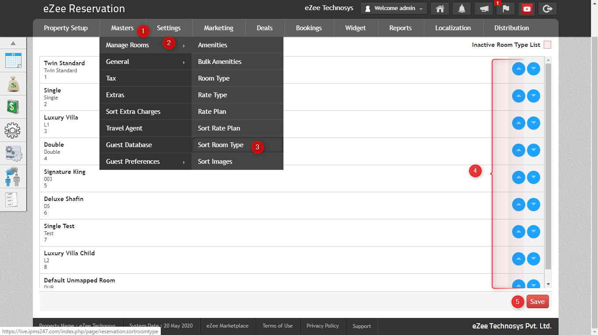The height and width of the screenshot is (335, 598).
Task: Move Deluxe Shafin up
Action: click(x=519, y=205)
